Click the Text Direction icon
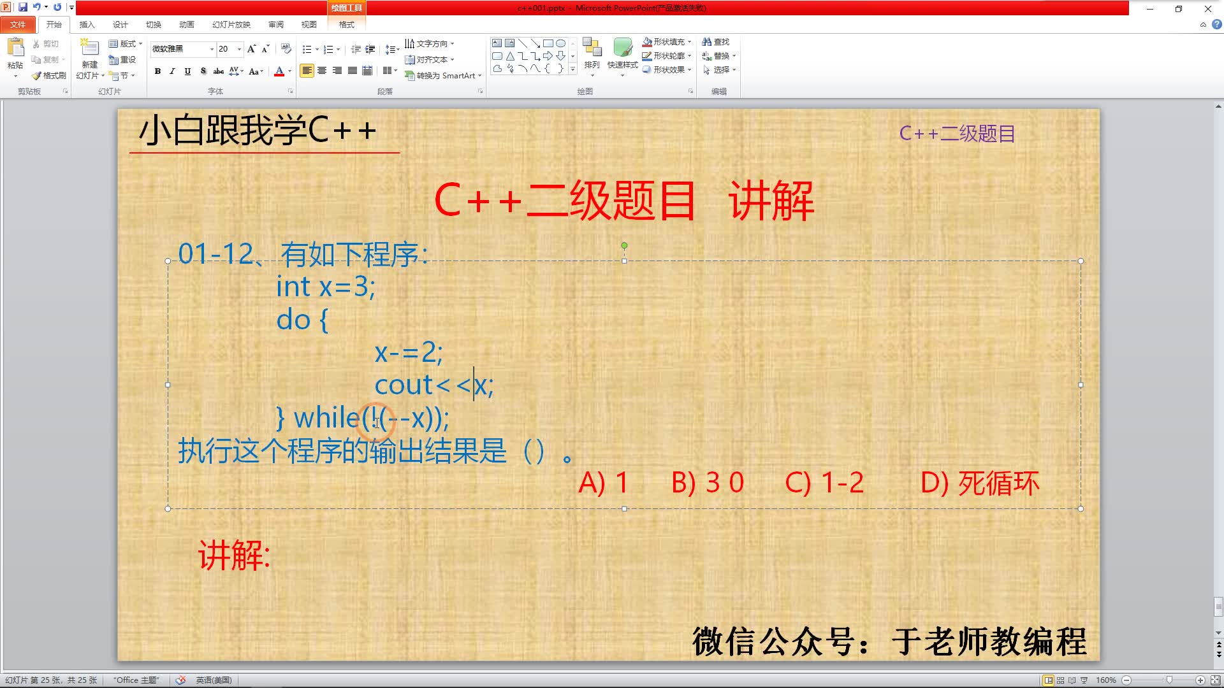This screenshot has width=1224, height=688. click(430, 43)
